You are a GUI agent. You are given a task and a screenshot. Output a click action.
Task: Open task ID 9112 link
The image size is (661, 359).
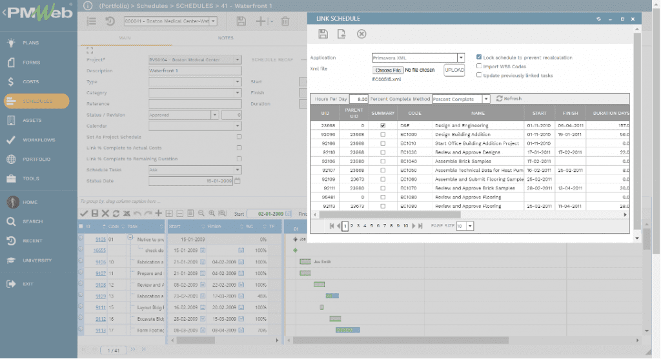point(100,319)
